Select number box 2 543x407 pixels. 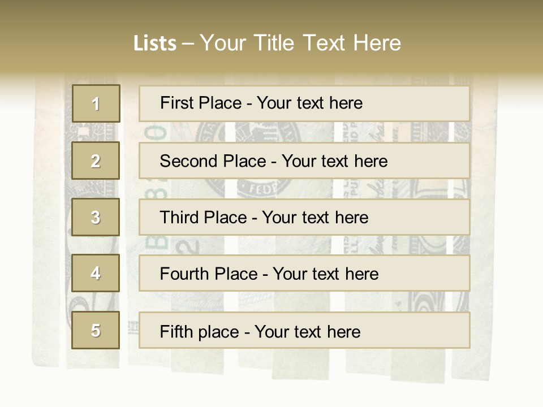(96, 161)
